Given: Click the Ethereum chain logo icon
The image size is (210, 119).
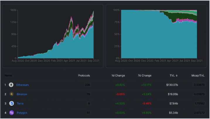Looking at the screenshot, I should (11, 85).
